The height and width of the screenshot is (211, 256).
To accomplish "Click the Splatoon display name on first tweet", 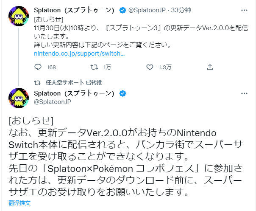I will click(x=74, y=10).
